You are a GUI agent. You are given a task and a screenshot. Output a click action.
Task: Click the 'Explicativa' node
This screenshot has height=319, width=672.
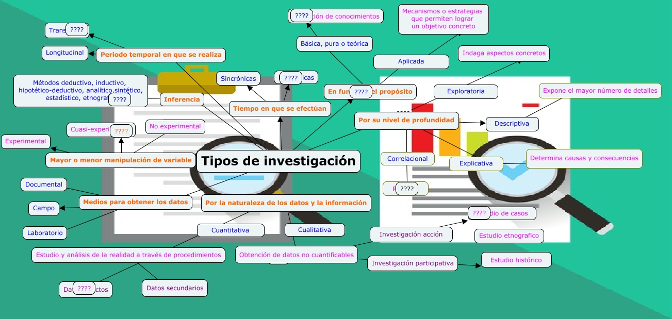coord(476,164)
